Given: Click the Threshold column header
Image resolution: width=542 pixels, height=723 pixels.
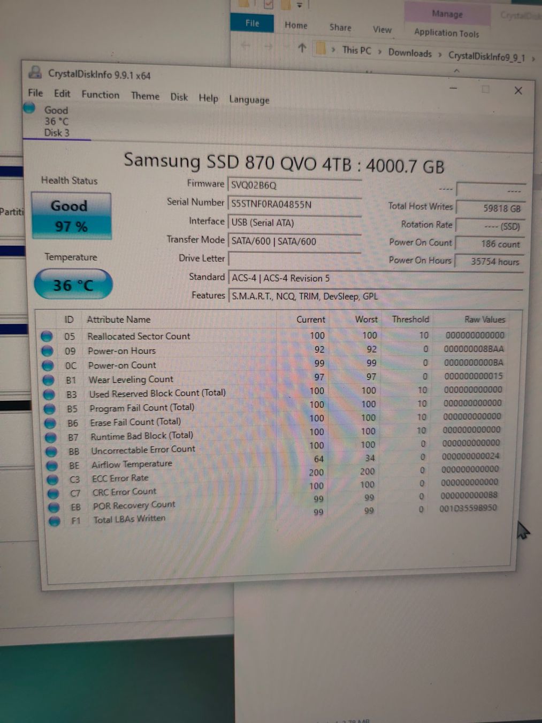Looking at the screenshot, I should pyautogui.click(x=410, y=319).
